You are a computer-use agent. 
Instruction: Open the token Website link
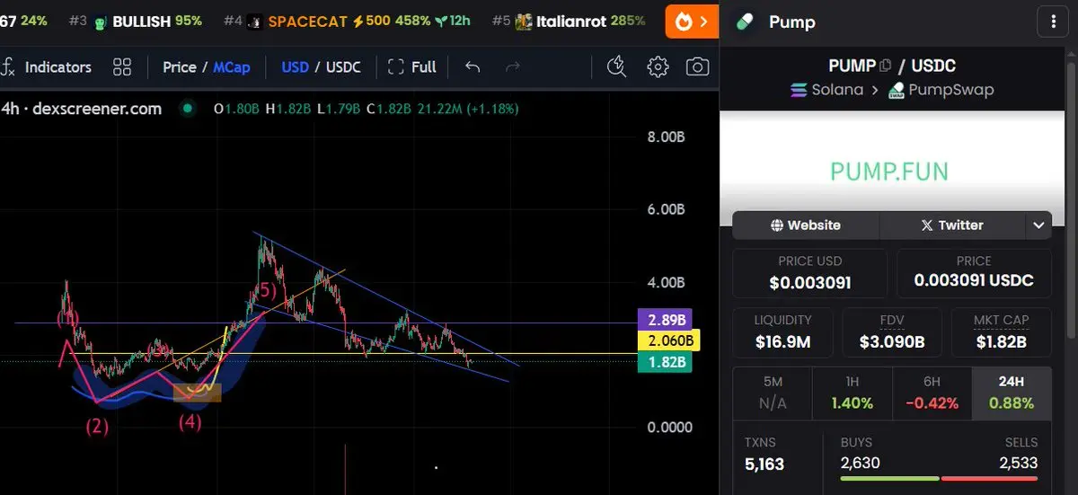tap(805, 225)
